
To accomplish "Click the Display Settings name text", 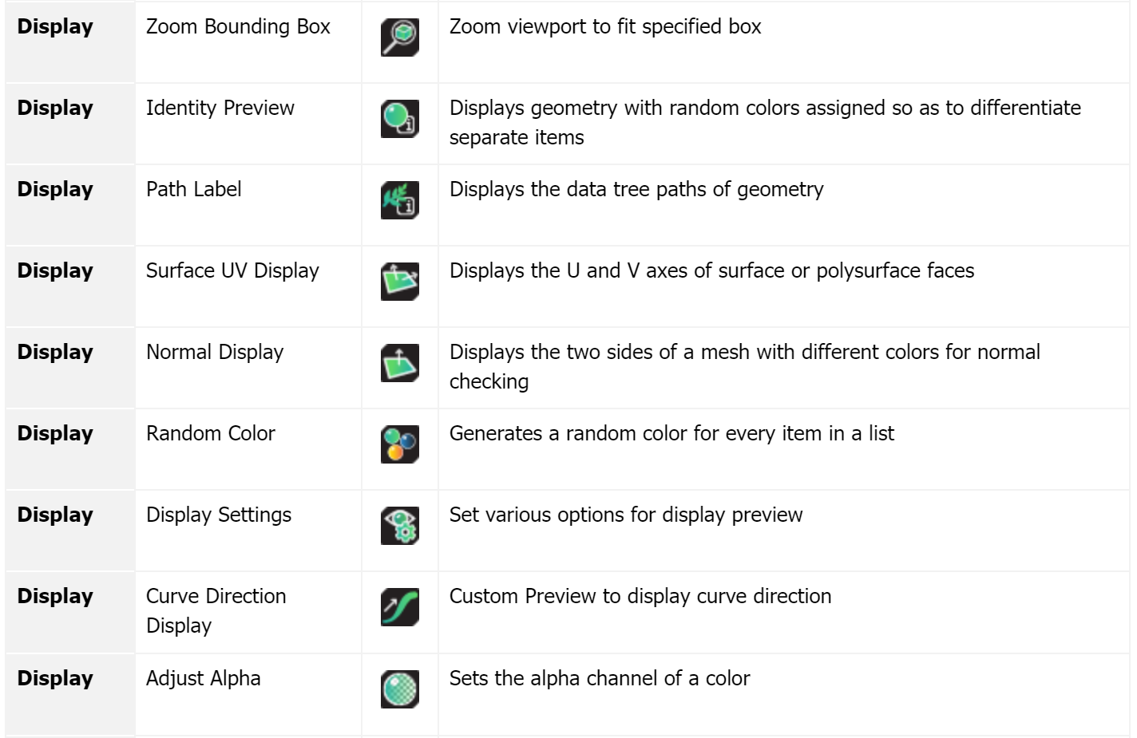I will pos(219,515).
